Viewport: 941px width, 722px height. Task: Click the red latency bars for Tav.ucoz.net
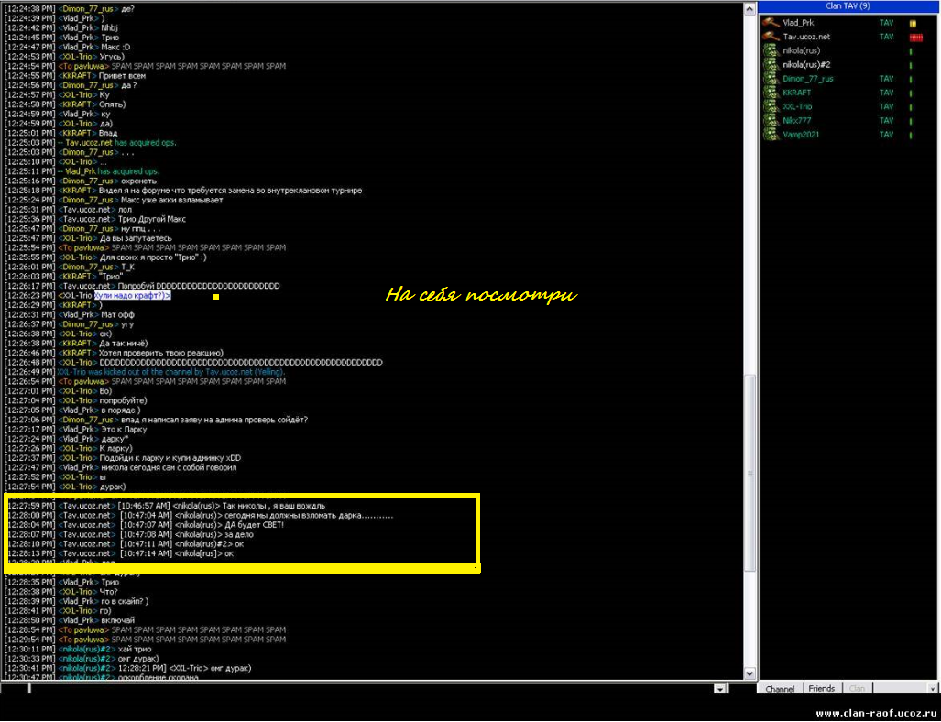coord(914,38)
